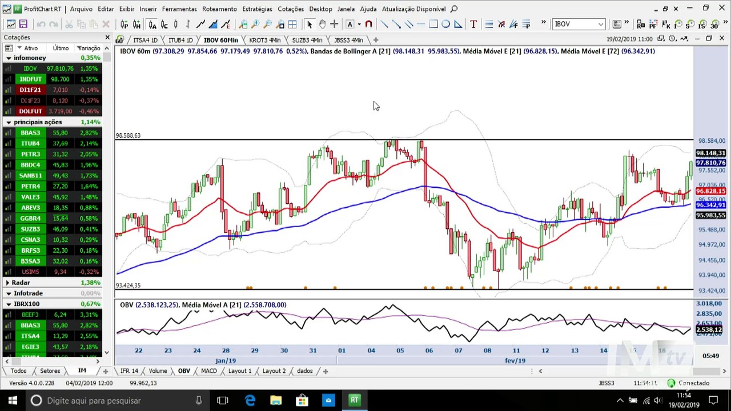Open the Arquivo menu

(81, 9)
